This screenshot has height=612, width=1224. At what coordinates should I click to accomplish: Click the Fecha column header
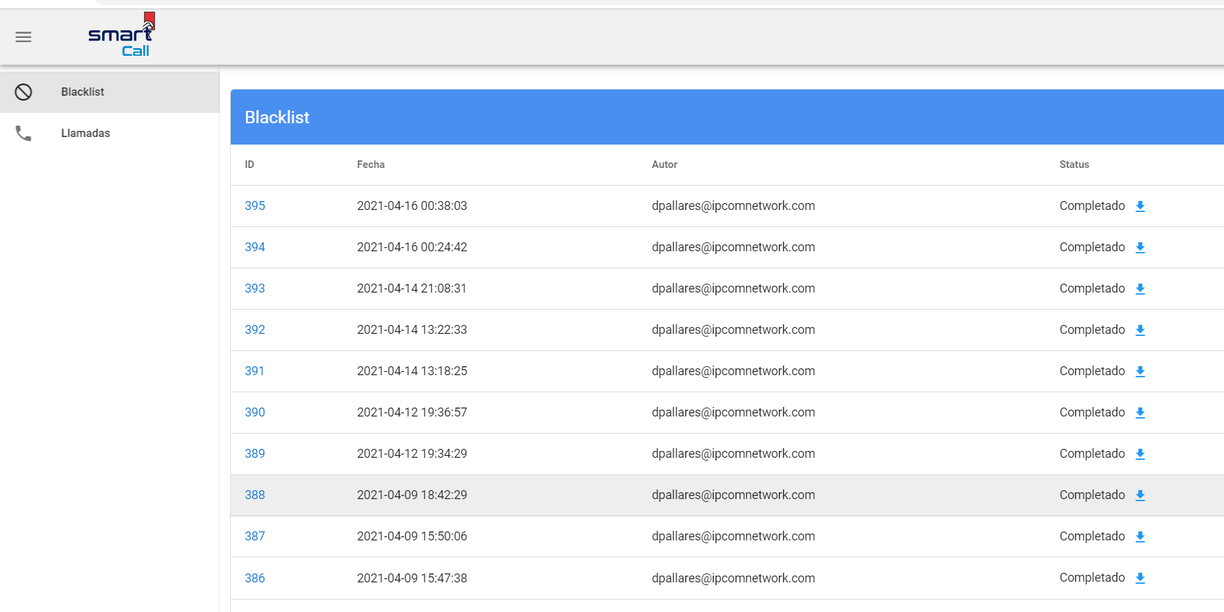(371, 165)
